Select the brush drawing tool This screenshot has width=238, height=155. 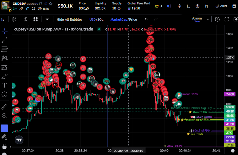[x=5, y=76]
